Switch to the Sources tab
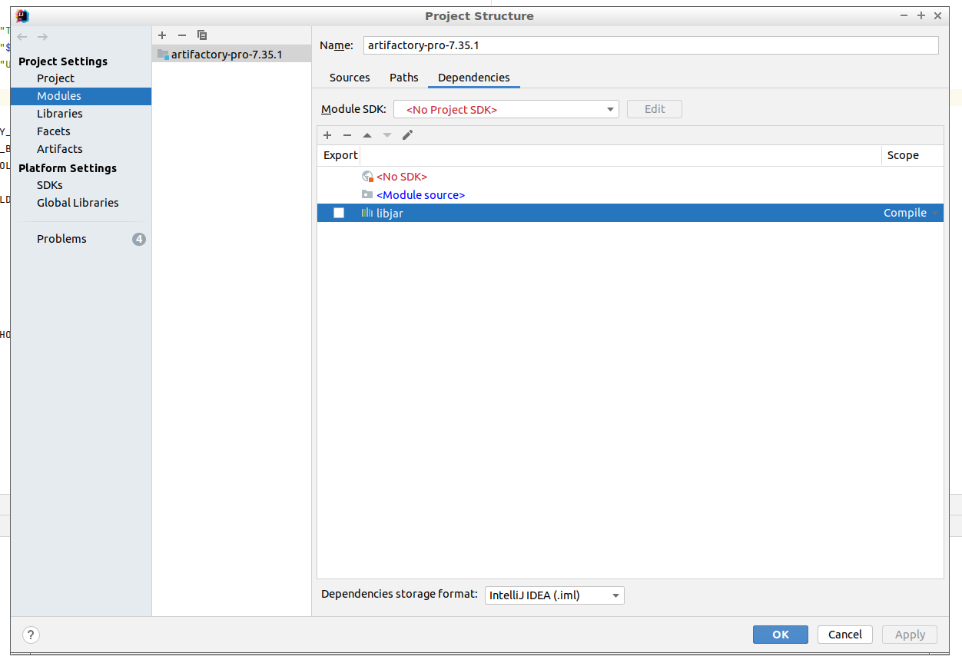962x663 pixels. tap(350, 78)
